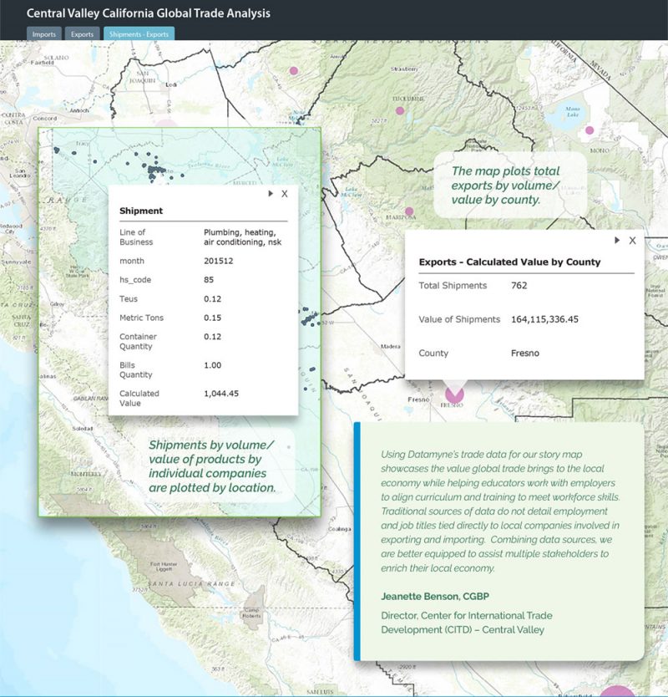Select the Mono county pink marker
This screenshot has width=668, height=697.
(590, 130)
